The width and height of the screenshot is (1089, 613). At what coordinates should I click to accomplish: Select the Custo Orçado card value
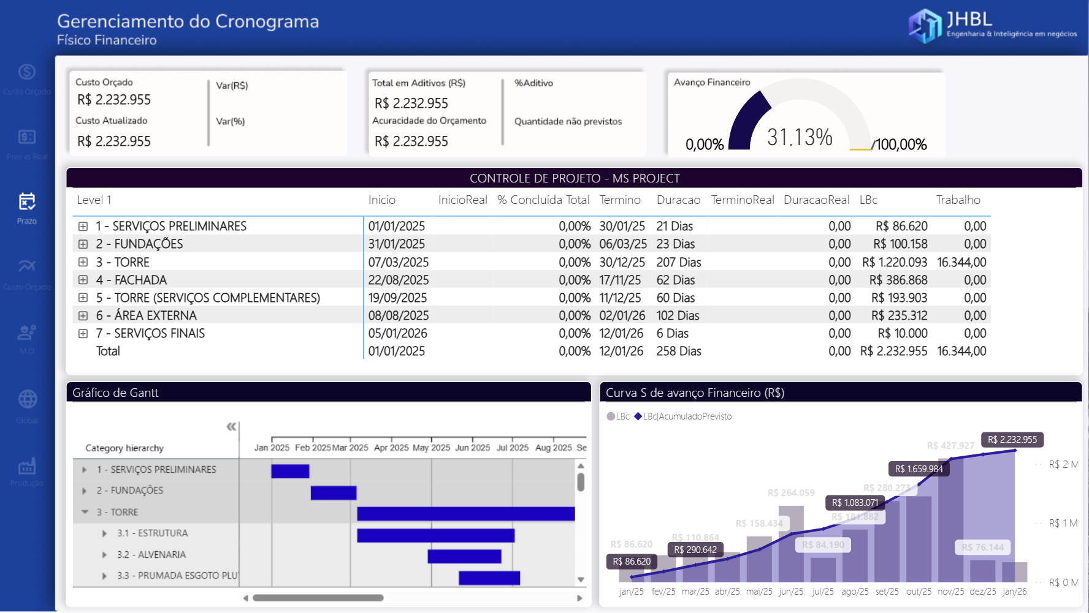pyautogui.click(x=114, y=100)
